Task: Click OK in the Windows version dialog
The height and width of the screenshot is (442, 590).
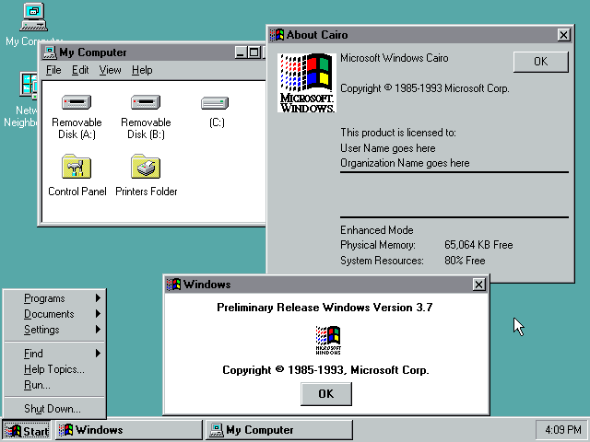Action: 326,394
